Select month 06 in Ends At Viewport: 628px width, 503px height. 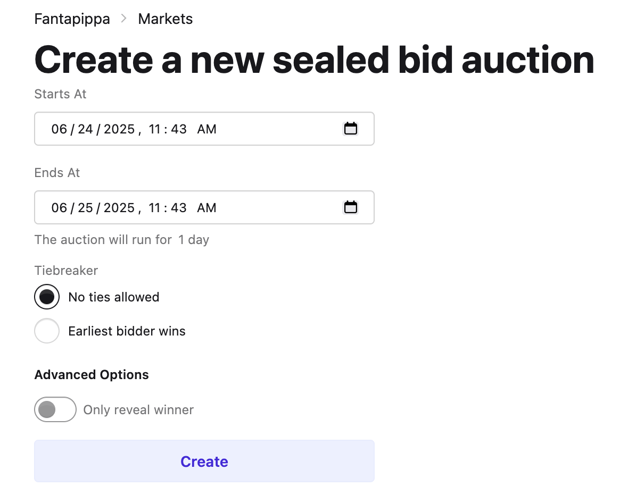[59, 208]
